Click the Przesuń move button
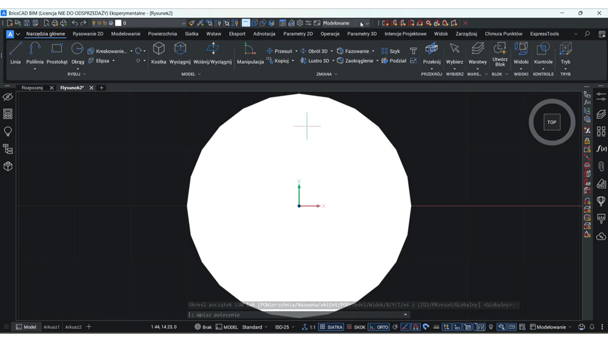Image resolution: width=608 pixels, height=342 pixels. 279,51
